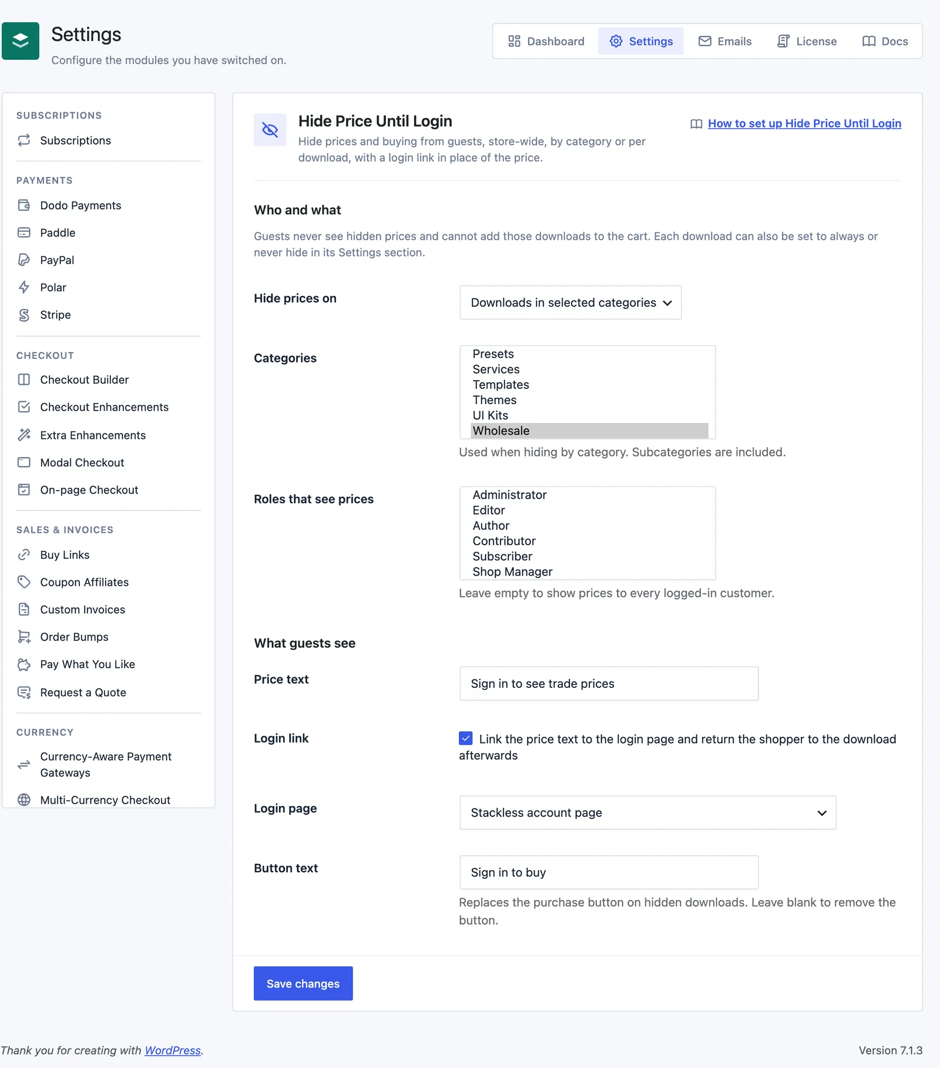Click the PayPal icon in sidebar
The height and width of the screenshot is (1068, 940).
click(24, 260)
